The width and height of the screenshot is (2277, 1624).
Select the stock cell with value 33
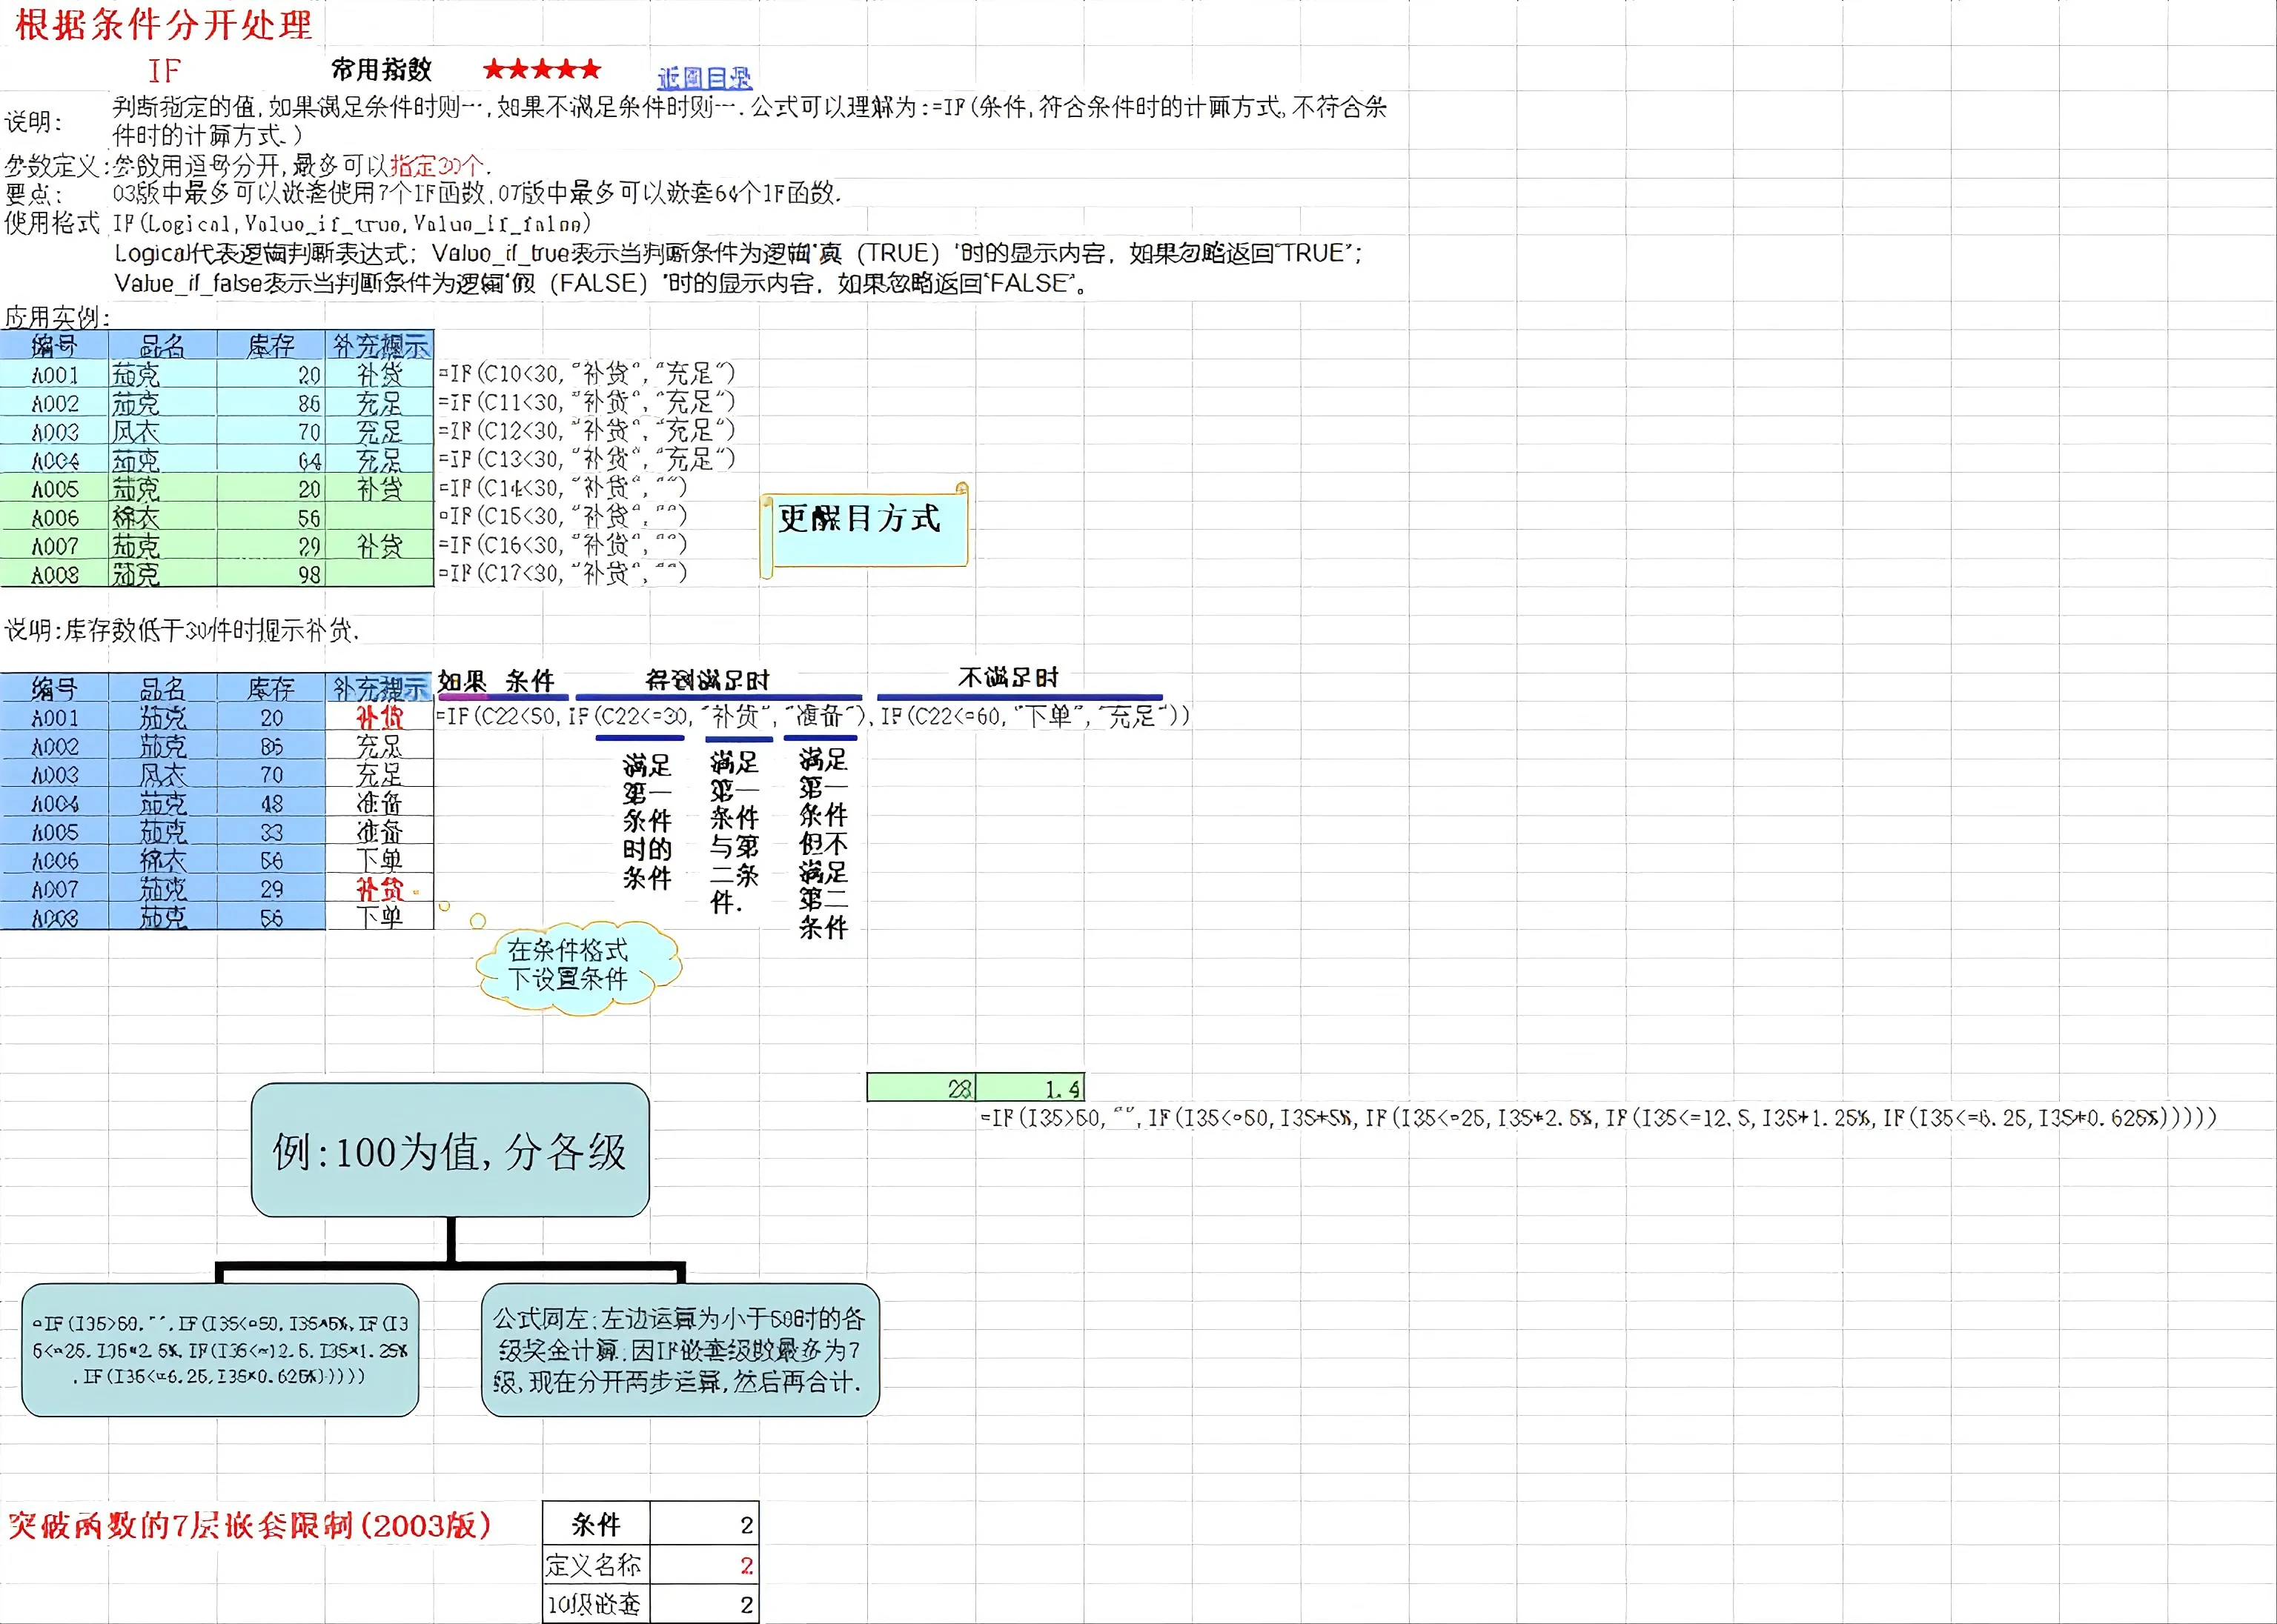click(271, 832)
